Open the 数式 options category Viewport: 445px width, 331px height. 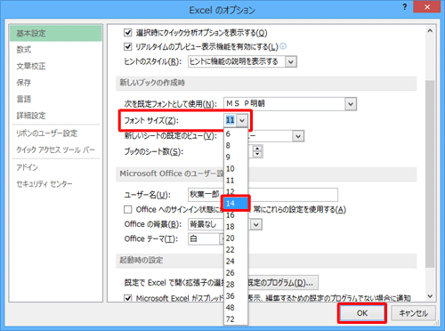[24, 50]
